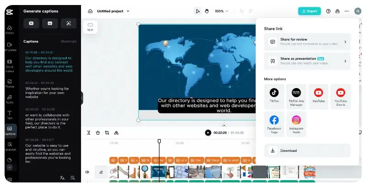
Task: Click the Export button
Action: point(309,11)
